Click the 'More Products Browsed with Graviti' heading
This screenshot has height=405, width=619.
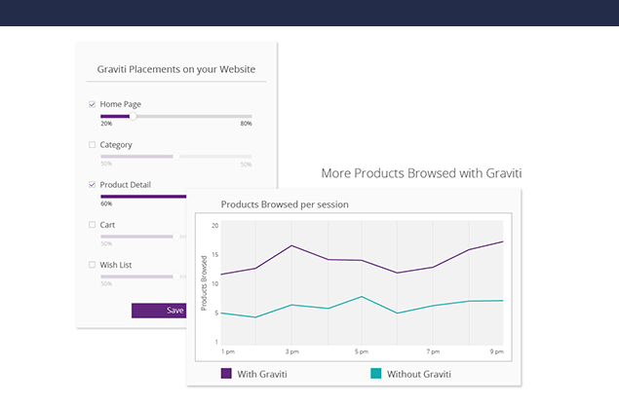point(421,173)
